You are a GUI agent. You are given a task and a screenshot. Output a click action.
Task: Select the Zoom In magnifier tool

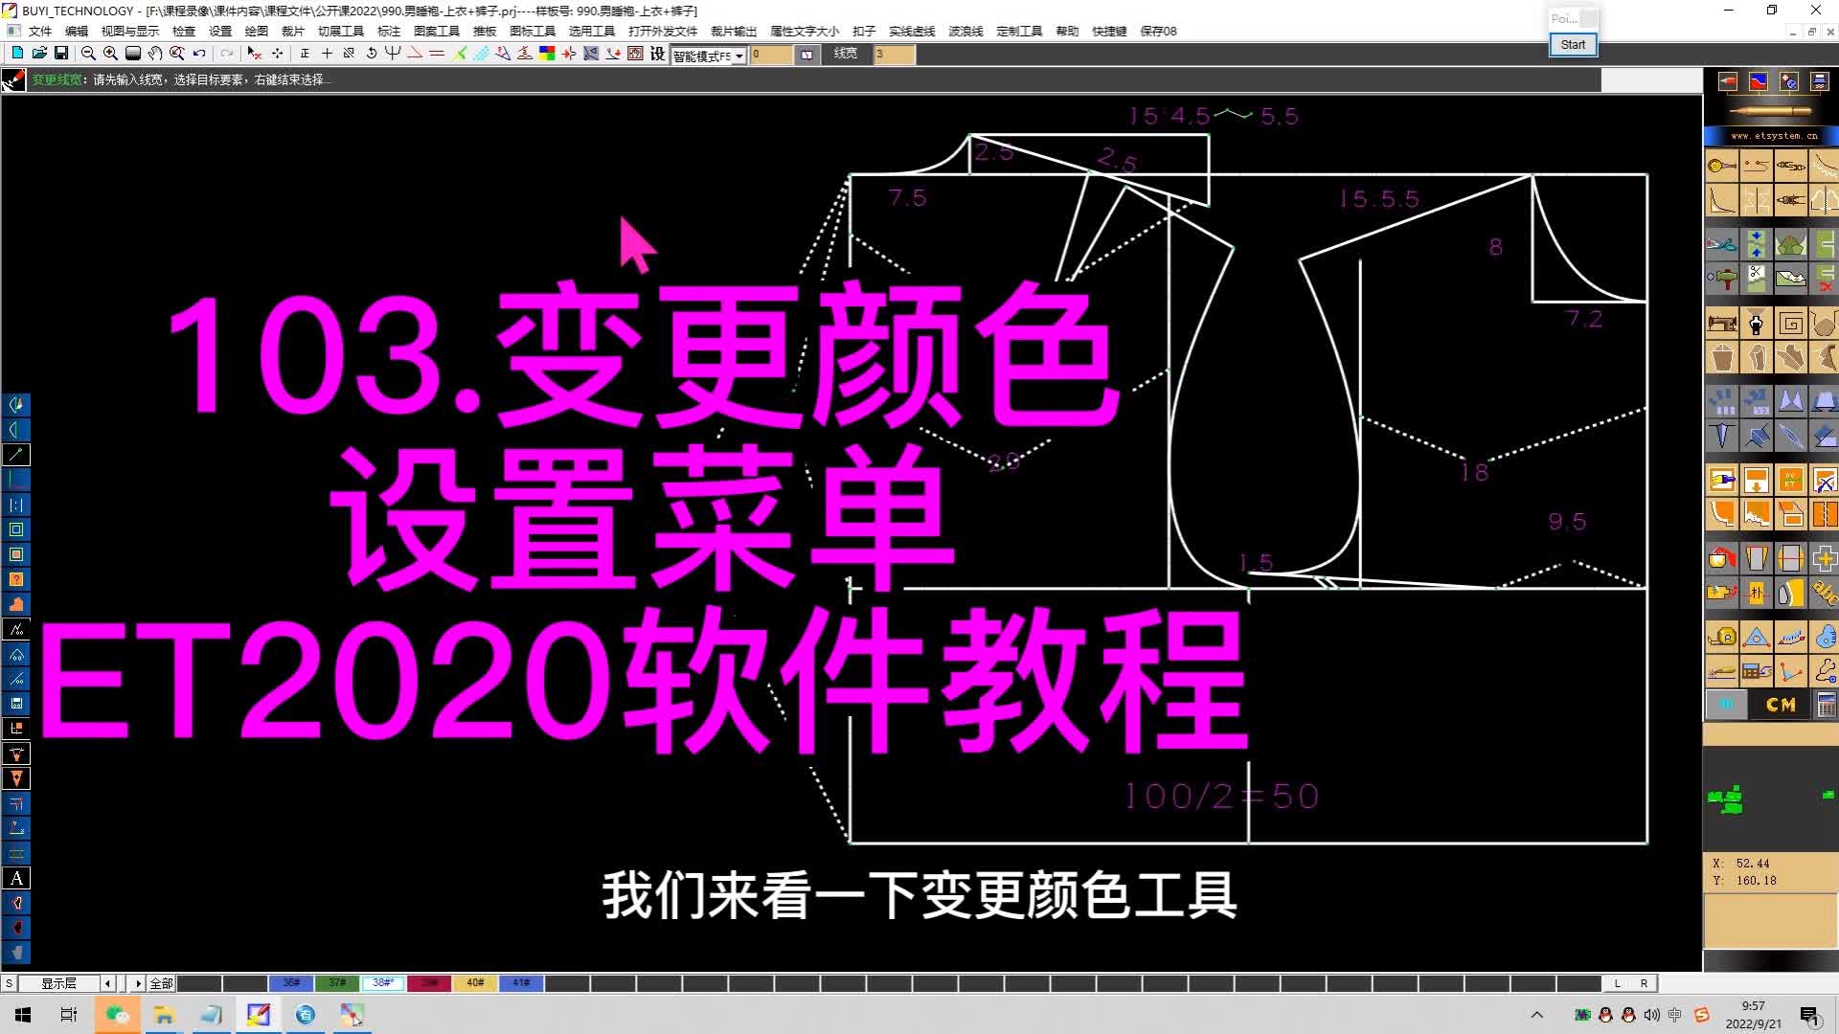[x=111, y=55]
